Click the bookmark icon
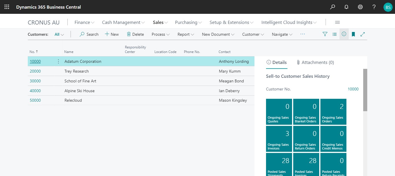The width and height of the screenshot is (395, 176). (353, 34)
